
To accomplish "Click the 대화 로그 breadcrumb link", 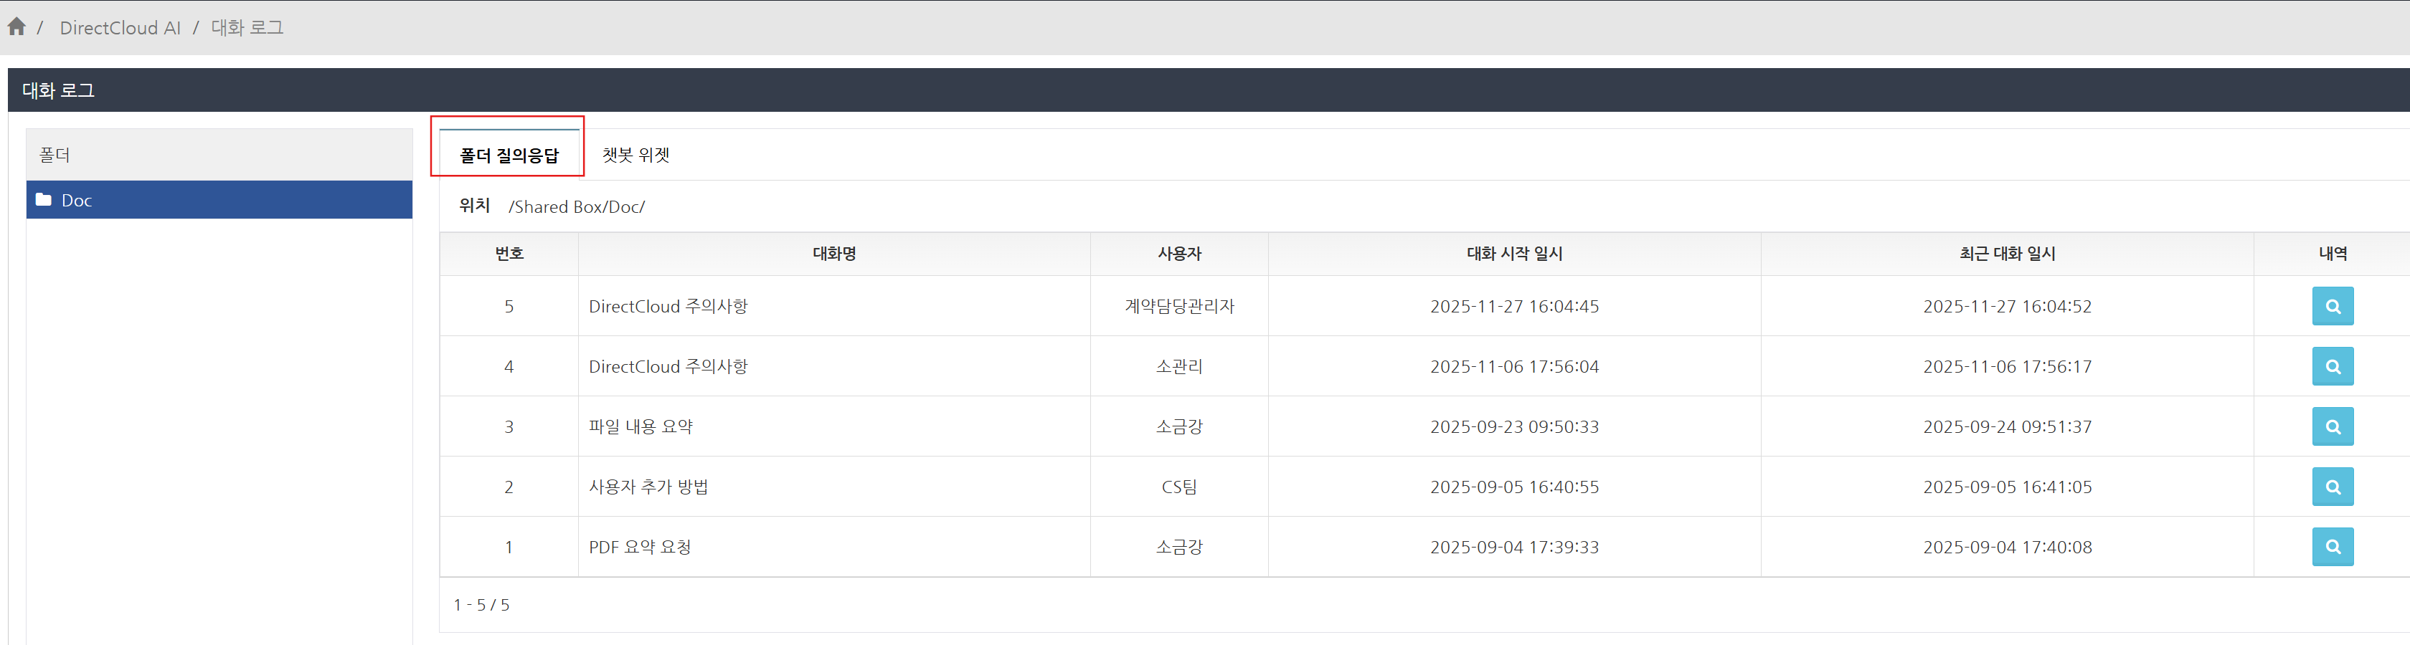I will coord(247,28).
